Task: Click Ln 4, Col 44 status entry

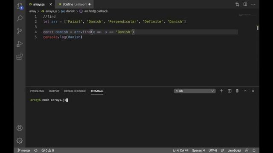Action: [180, 150]
